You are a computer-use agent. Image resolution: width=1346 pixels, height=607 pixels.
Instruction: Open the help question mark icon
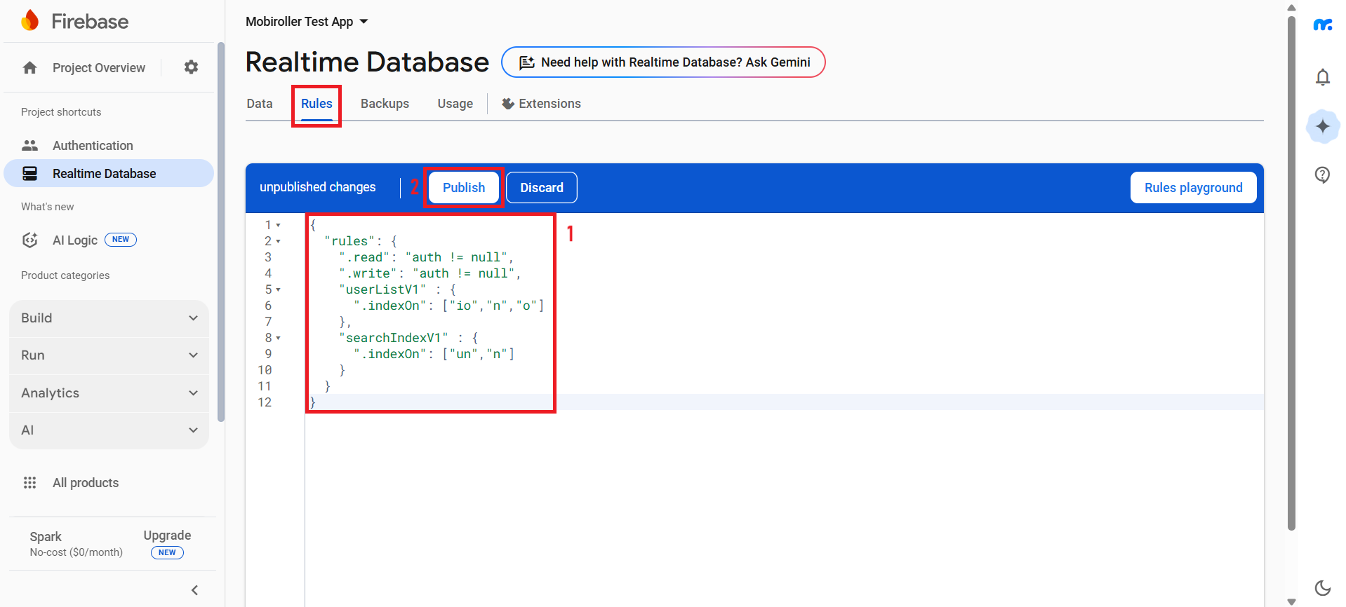point(1323,175)
